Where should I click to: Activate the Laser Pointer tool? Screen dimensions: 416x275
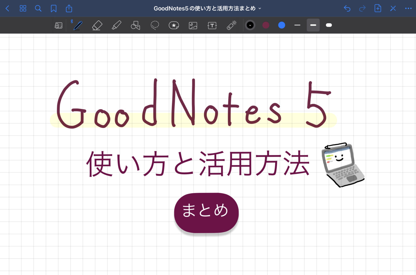click(x=231, y=25)
